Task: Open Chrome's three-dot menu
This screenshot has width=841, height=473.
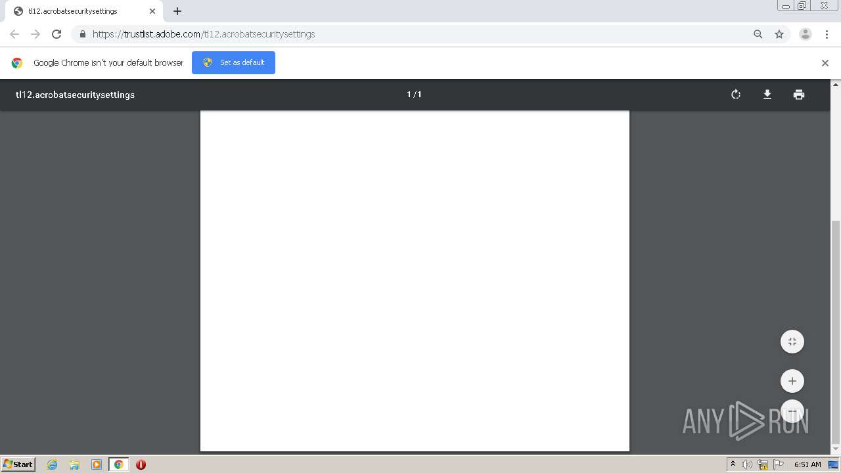Action: click(827, 34)
